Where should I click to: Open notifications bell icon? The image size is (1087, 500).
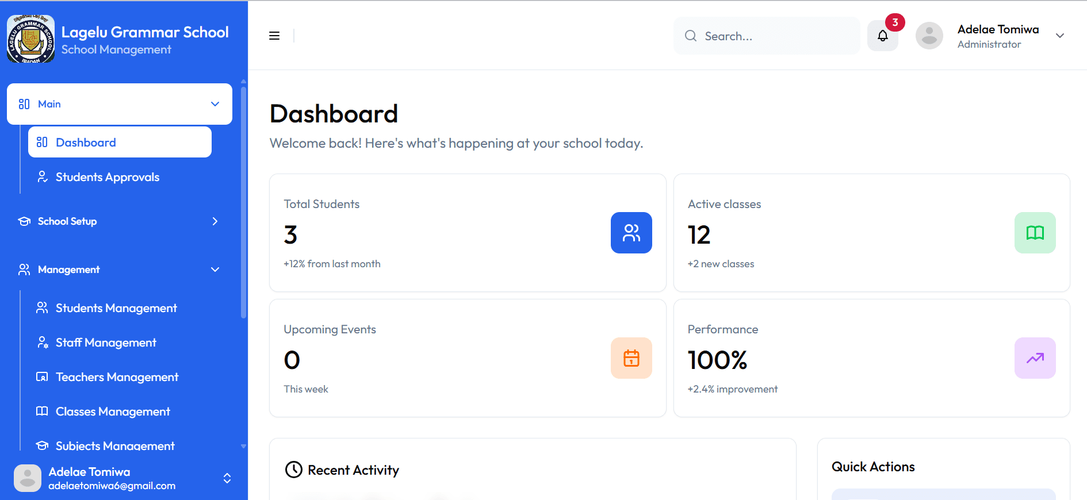coord(883,36)
